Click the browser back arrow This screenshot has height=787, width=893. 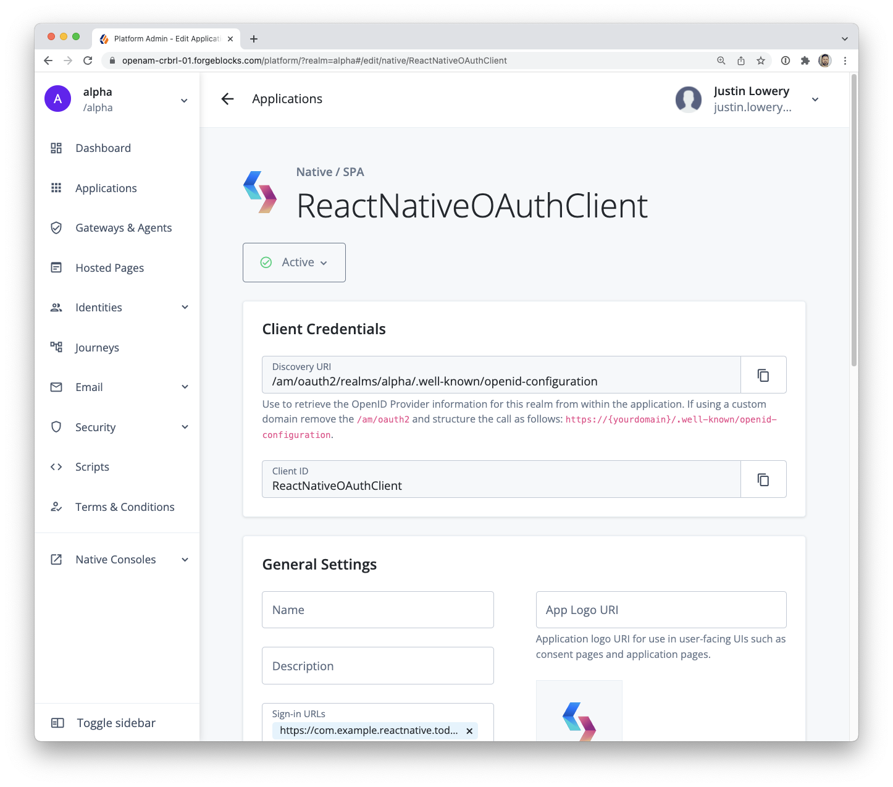48,61
